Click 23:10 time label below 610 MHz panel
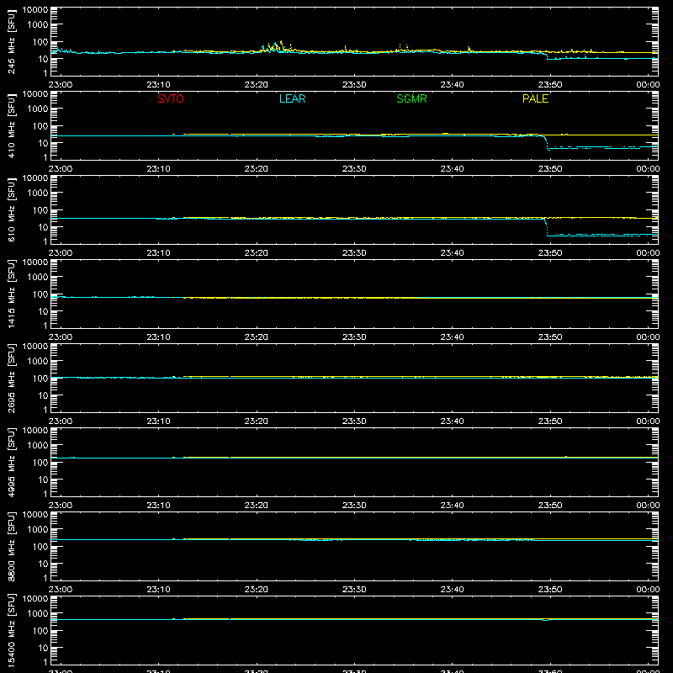The width and height of the screenshot is (673, 673). point(158,253)
